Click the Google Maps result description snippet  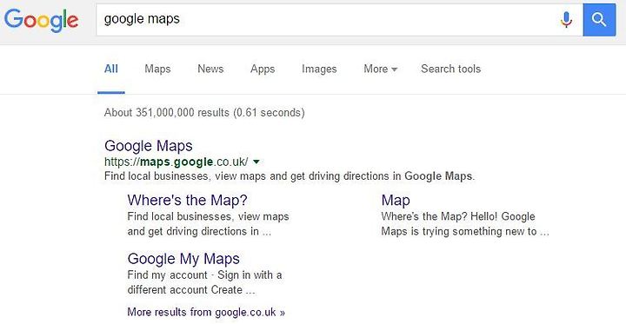click(x=290, y=176)
